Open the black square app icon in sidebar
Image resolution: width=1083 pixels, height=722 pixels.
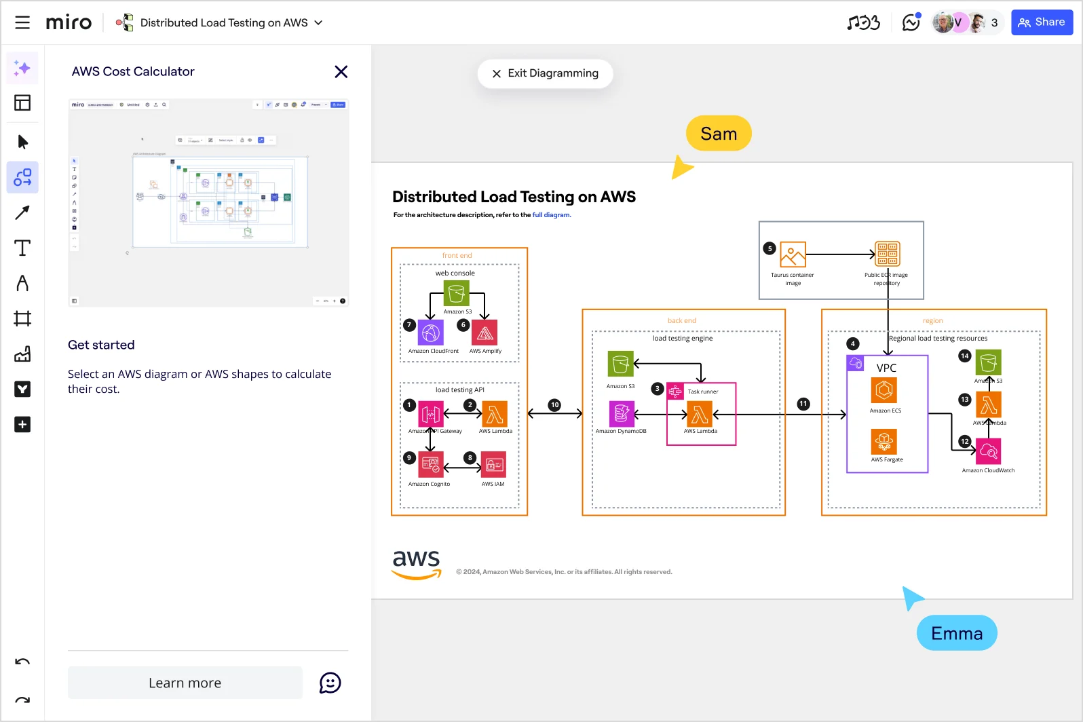[x=22, y=389]
